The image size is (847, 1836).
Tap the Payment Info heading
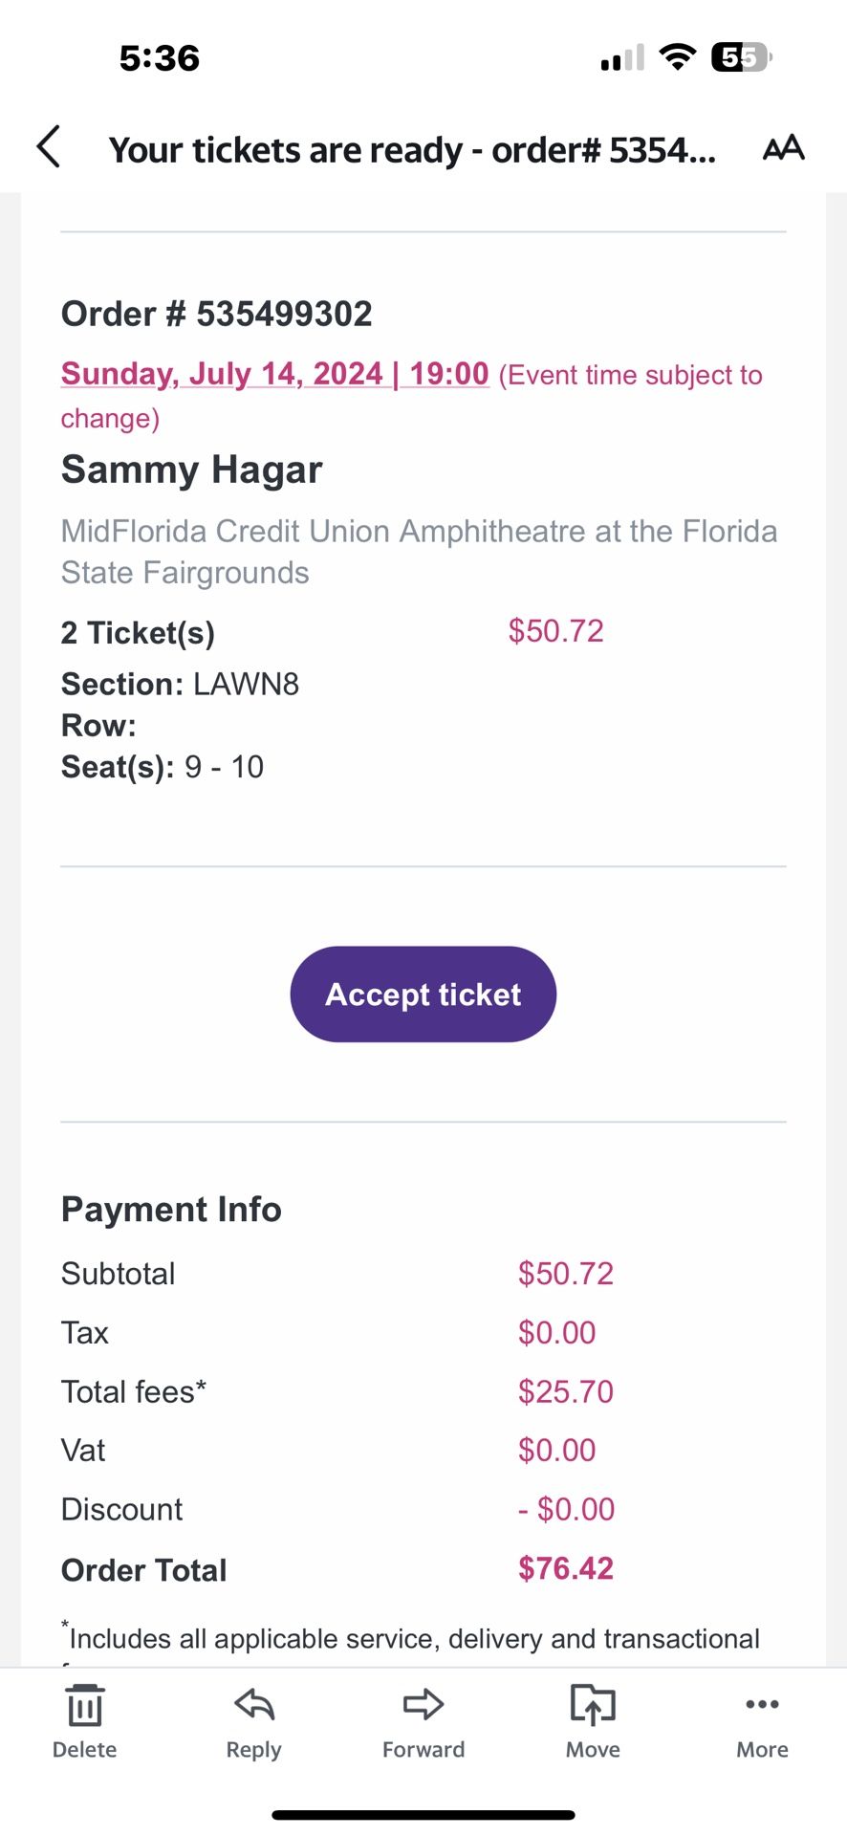pyautogui.click(x=171, y=1209)
